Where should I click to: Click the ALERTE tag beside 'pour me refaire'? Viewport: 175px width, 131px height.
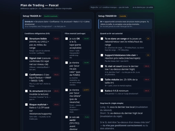coord(86,90)
